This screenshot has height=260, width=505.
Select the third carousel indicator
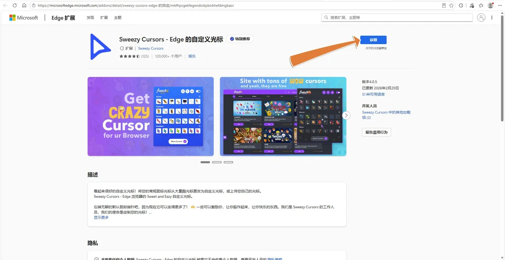tap(228, 162)
